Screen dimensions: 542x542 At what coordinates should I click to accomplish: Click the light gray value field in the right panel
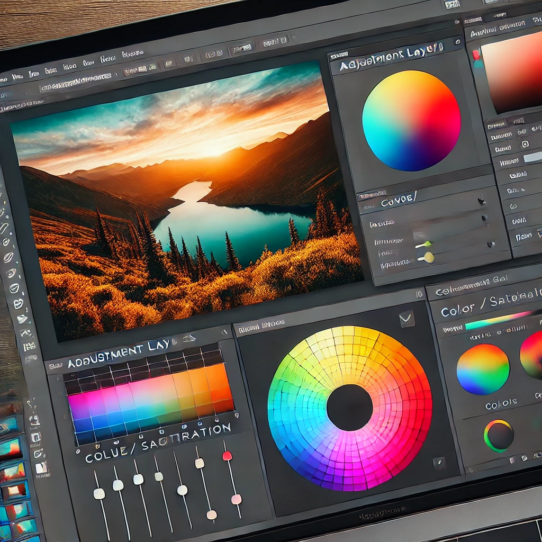coord(532,158)
